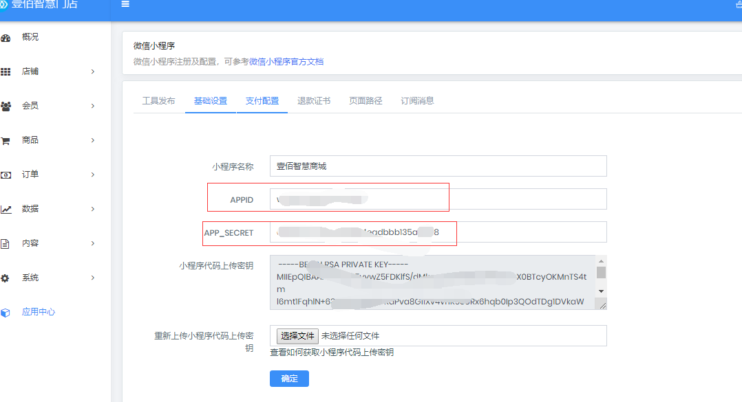The height and width of the screenshot is (402, 742).
Task: Expand the 店铺 submenu chevron
Action: click(93, 71)
